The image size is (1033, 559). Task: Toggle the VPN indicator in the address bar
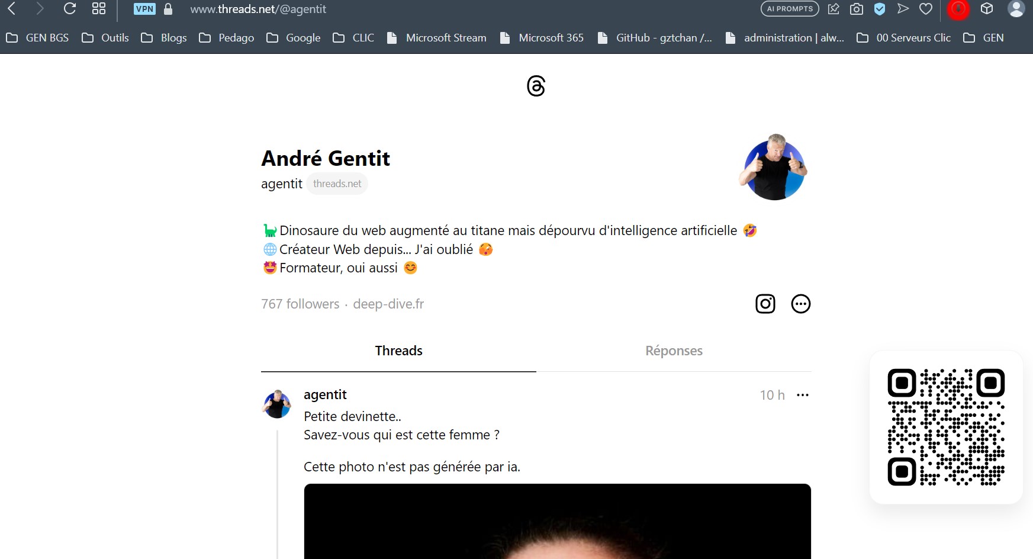144,9
